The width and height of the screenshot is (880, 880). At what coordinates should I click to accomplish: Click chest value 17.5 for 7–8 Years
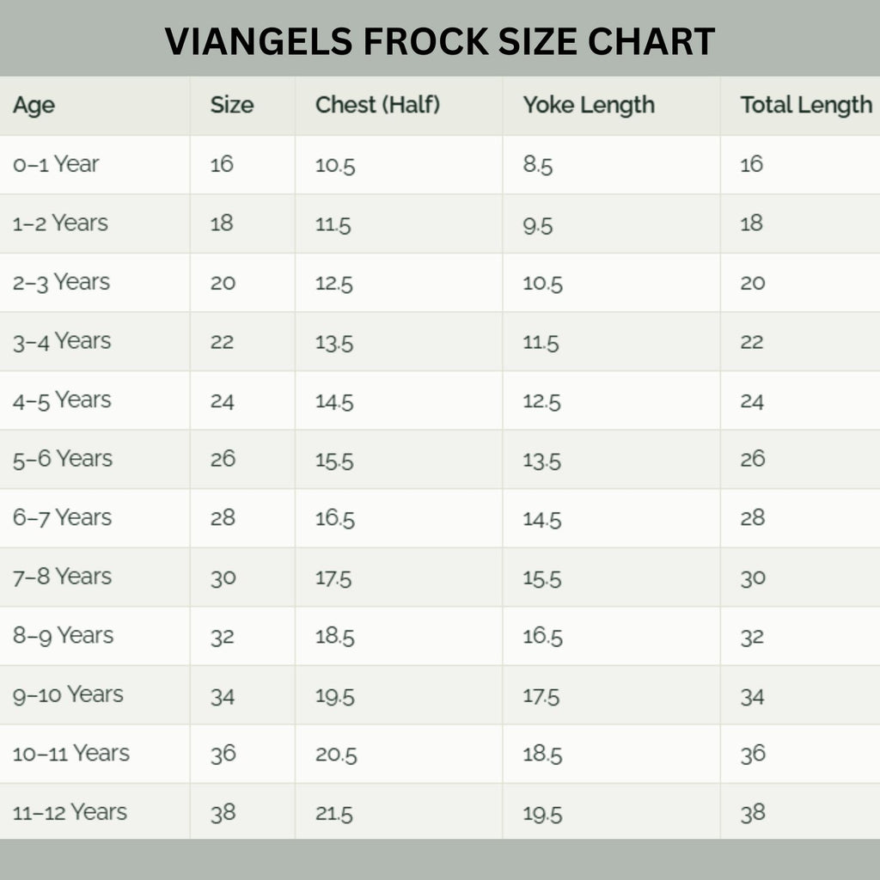(333, 577)
